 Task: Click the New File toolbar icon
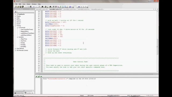[16, 7]
